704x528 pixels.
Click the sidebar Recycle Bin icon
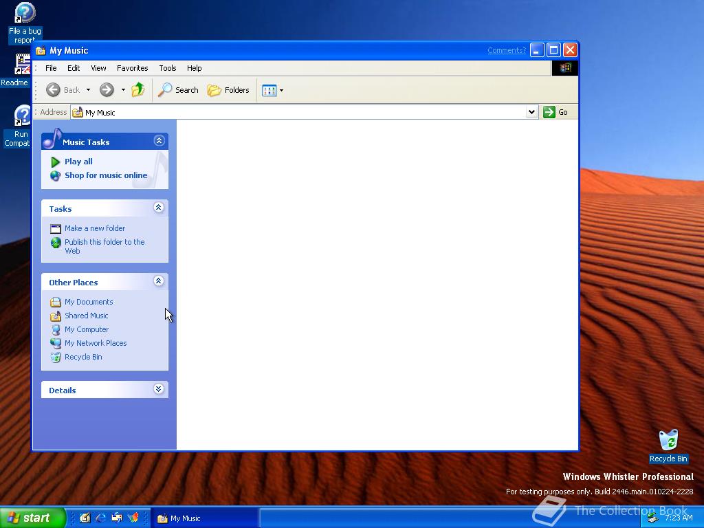(x=55, y=357)
